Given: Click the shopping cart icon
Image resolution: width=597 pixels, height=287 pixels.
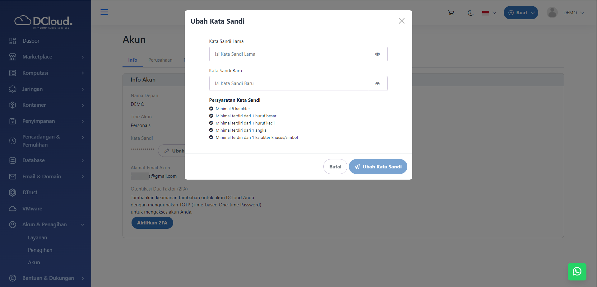Looking at the screenshot, I should (x=451, y=12).
